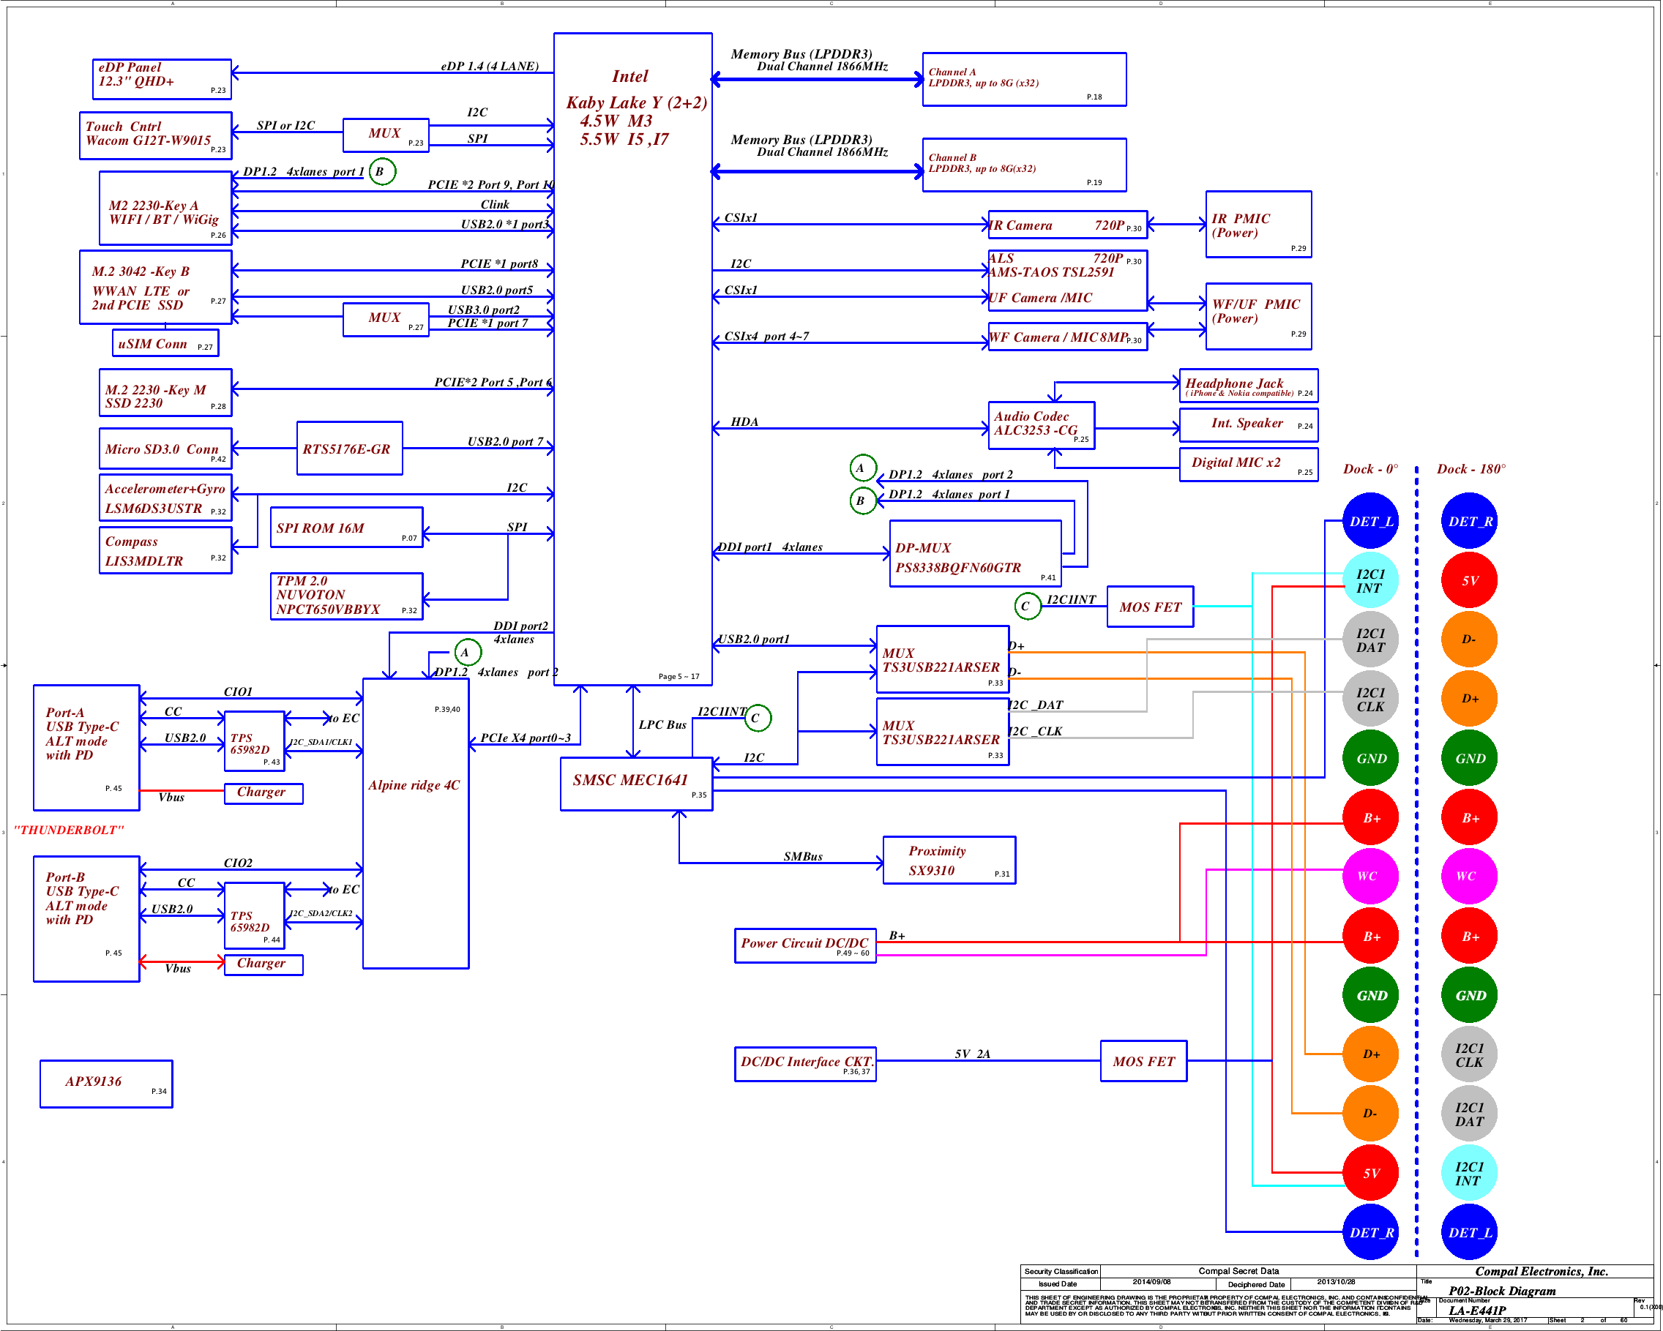The image size is (1663, 1331).
Task: Select the 'eDP 1.4 (4 LANE)' label
Action: click(x=490, y=67)
